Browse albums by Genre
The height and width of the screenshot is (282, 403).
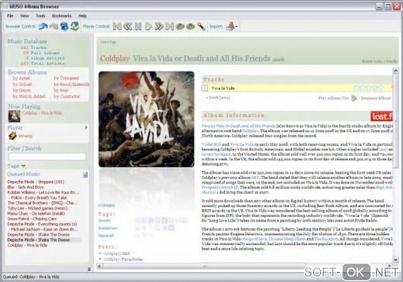[x=22, y=90]
